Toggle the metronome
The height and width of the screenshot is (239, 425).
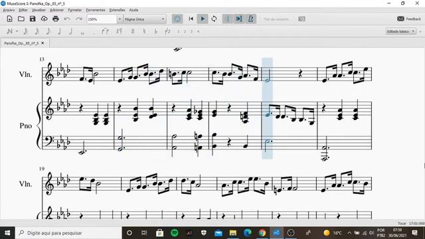[251, 19]
